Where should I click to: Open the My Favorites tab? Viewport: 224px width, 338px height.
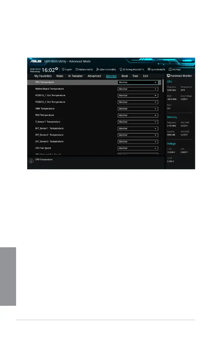tap(43, 76)
